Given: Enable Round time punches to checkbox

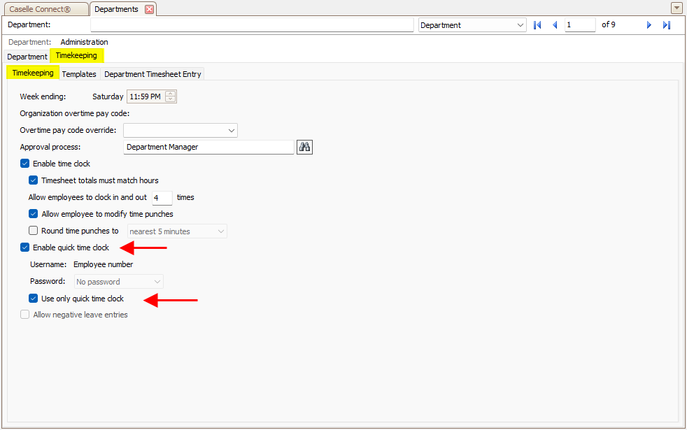Looking at the screenshot, I should [34, 231].
